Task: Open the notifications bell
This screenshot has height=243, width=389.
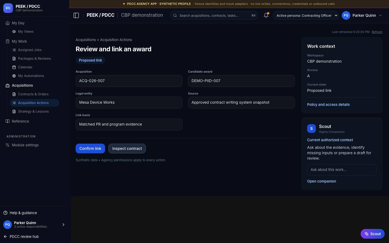Action: pos(266,15)
